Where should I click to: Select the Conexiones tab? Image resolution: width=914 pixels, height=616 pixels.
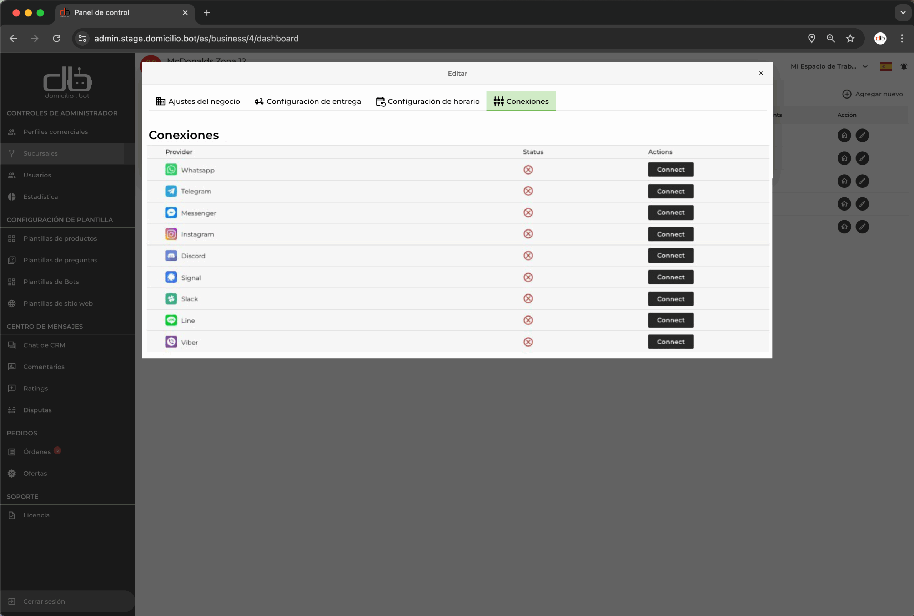521,101
